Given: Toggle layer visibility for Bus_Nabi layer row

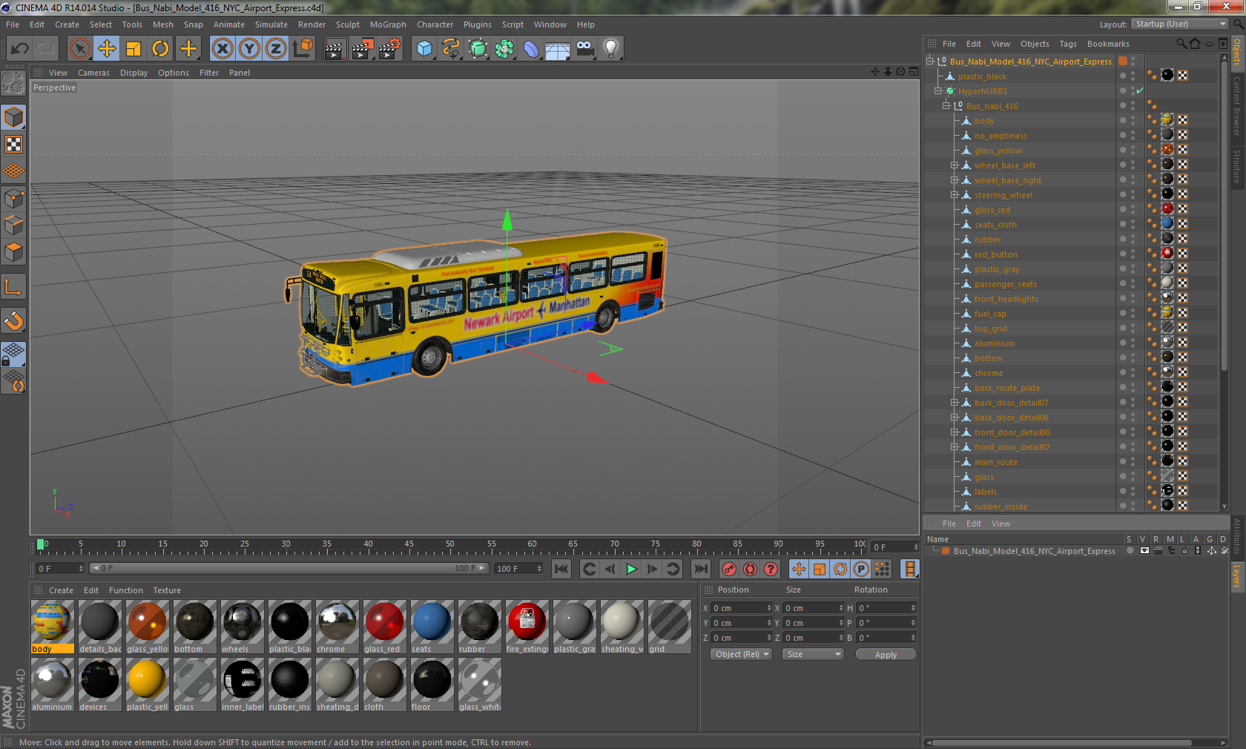Looking at the screenshot, I should coord(1144,551).
